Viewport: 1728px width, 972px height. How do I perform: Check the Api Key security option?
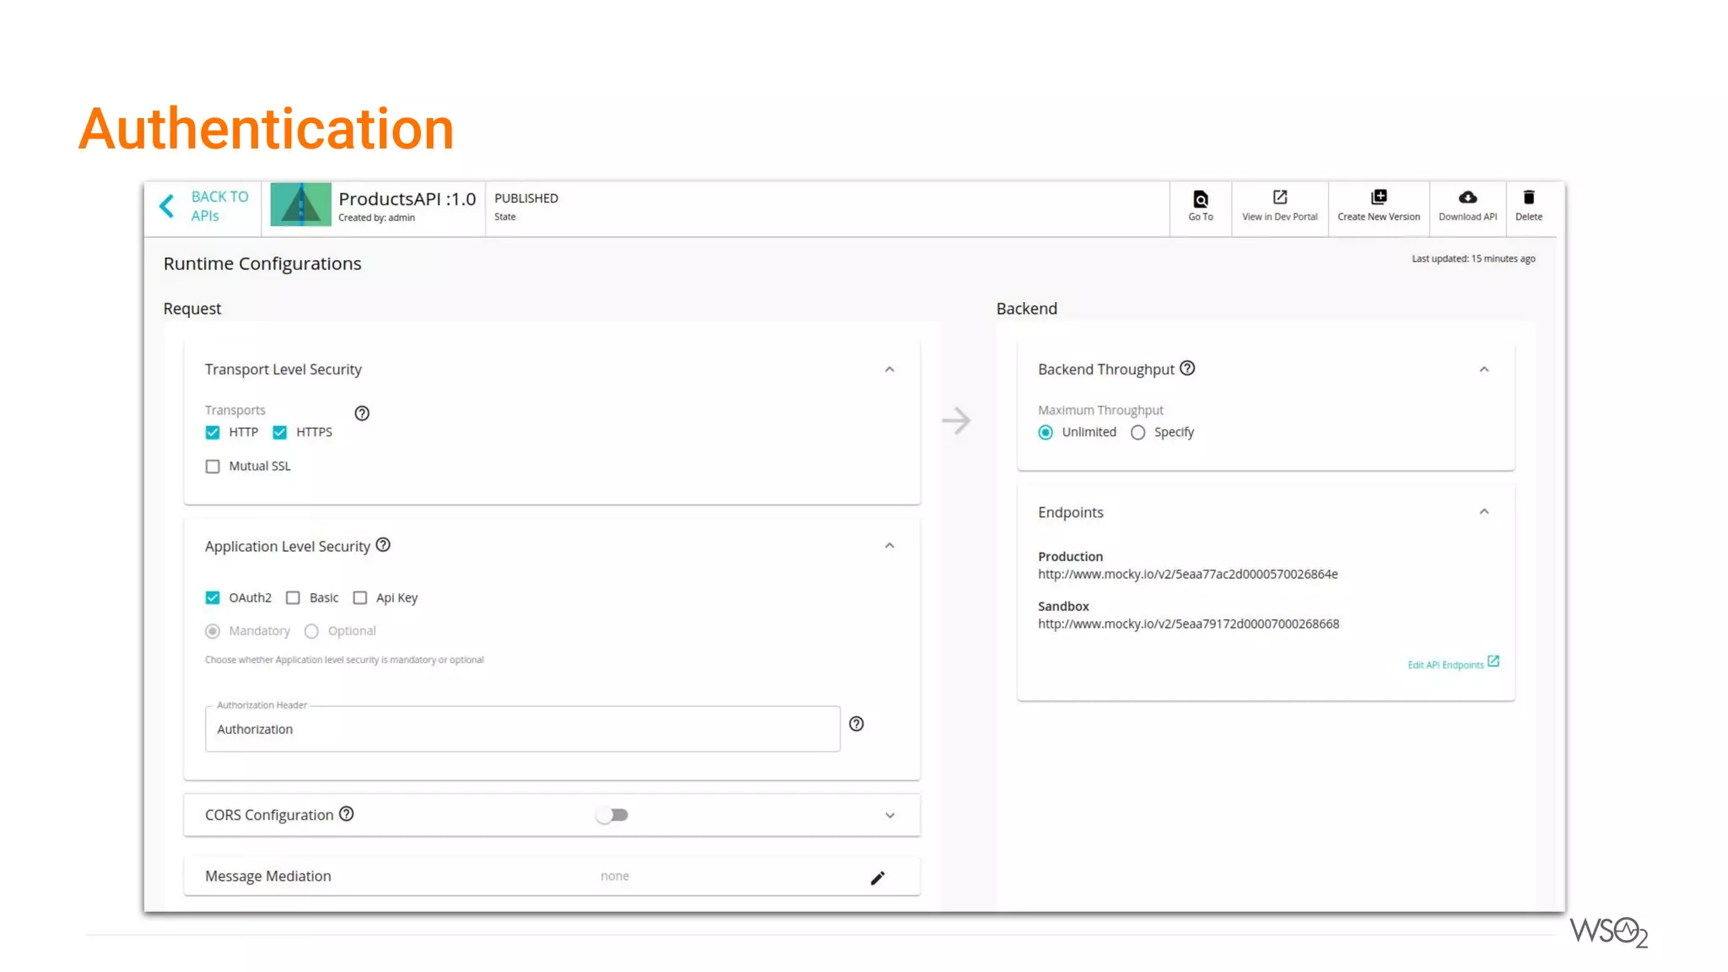tap(360, 598)
